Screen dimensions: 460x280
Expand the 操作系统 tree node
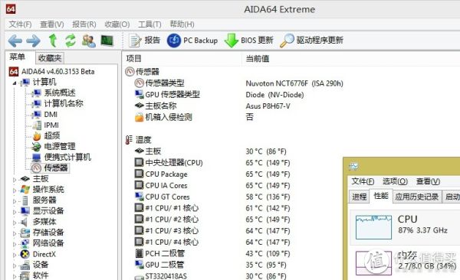point(15,190)
